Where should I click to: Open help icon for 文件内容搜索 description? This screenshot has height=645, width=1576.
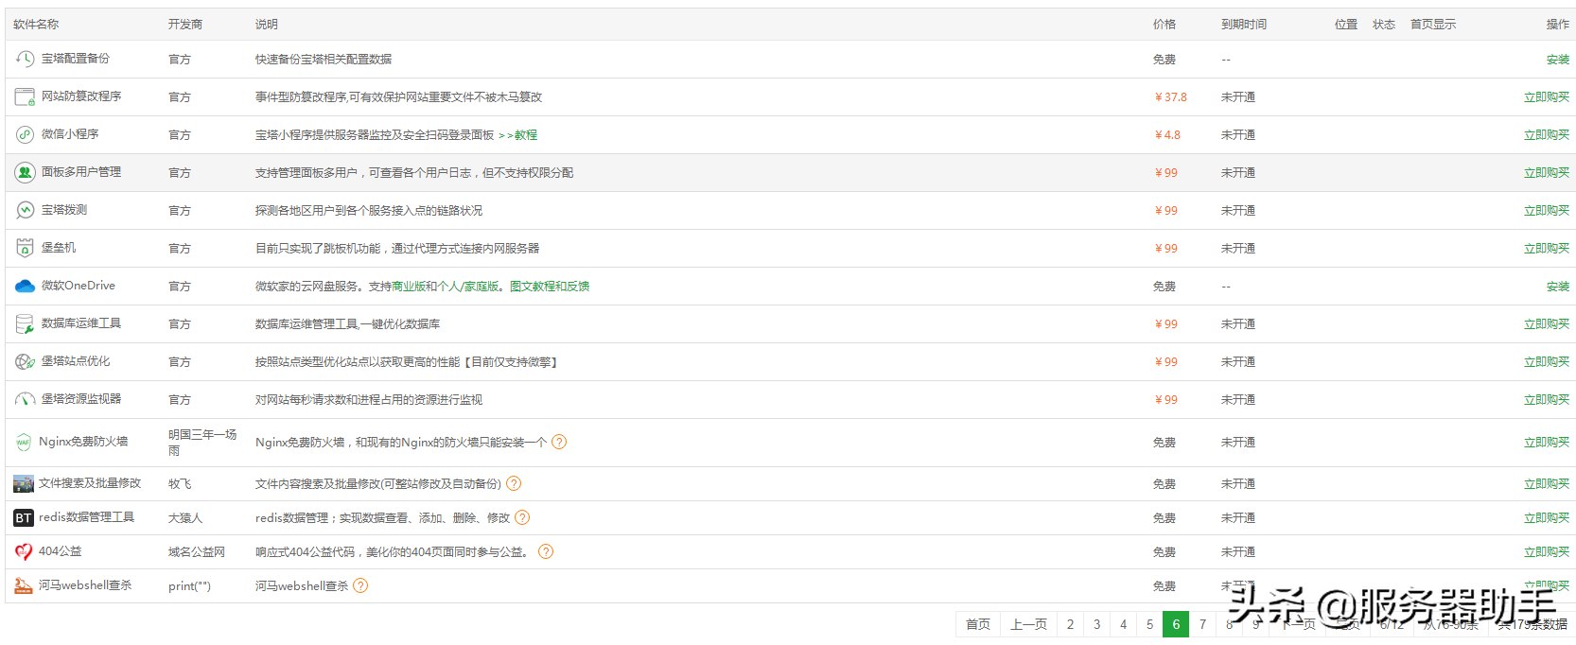(x=514, y=483)
